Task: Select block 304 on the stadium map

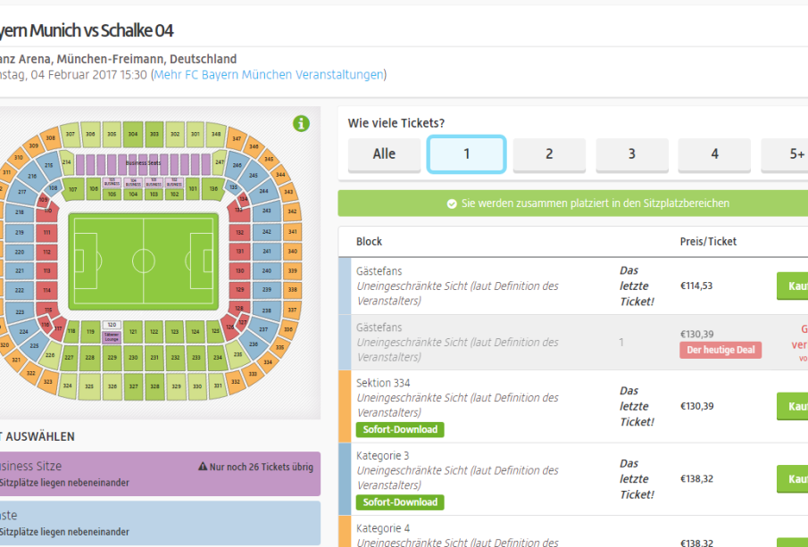Action: [133, 134]
